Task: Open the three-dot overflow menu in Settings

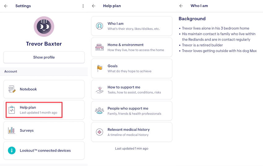Action: pyautogui.click(x=83, y=6)
